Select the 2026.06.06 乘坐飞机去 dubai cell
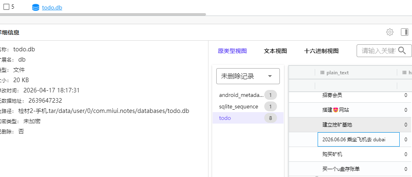The height and width of the screenshot is (177, 412). coord(359,139)
